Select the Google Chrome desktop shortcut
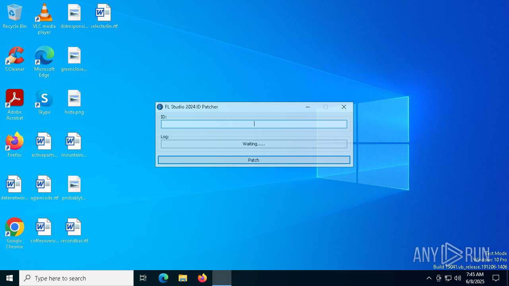Viewport: 509px width, 286px height. coord(15,234)
